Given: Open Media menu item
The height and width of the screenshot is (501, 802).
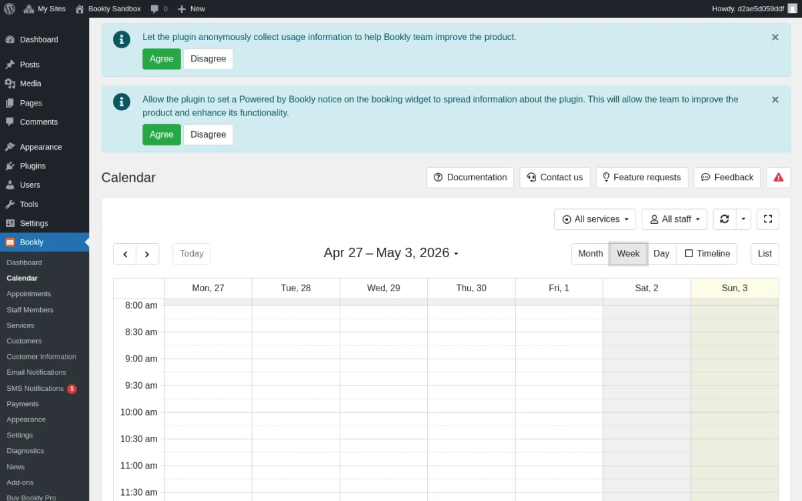Looking at the screenshot, I should coord(44,83).
